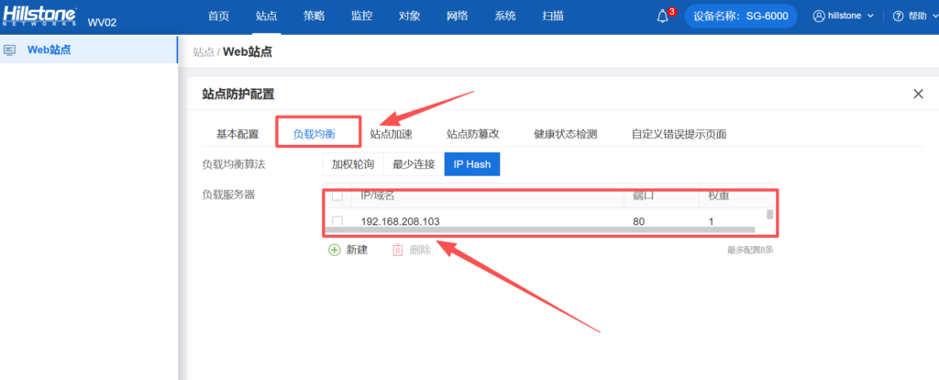Click the help question mark icon

pos(898,17)
